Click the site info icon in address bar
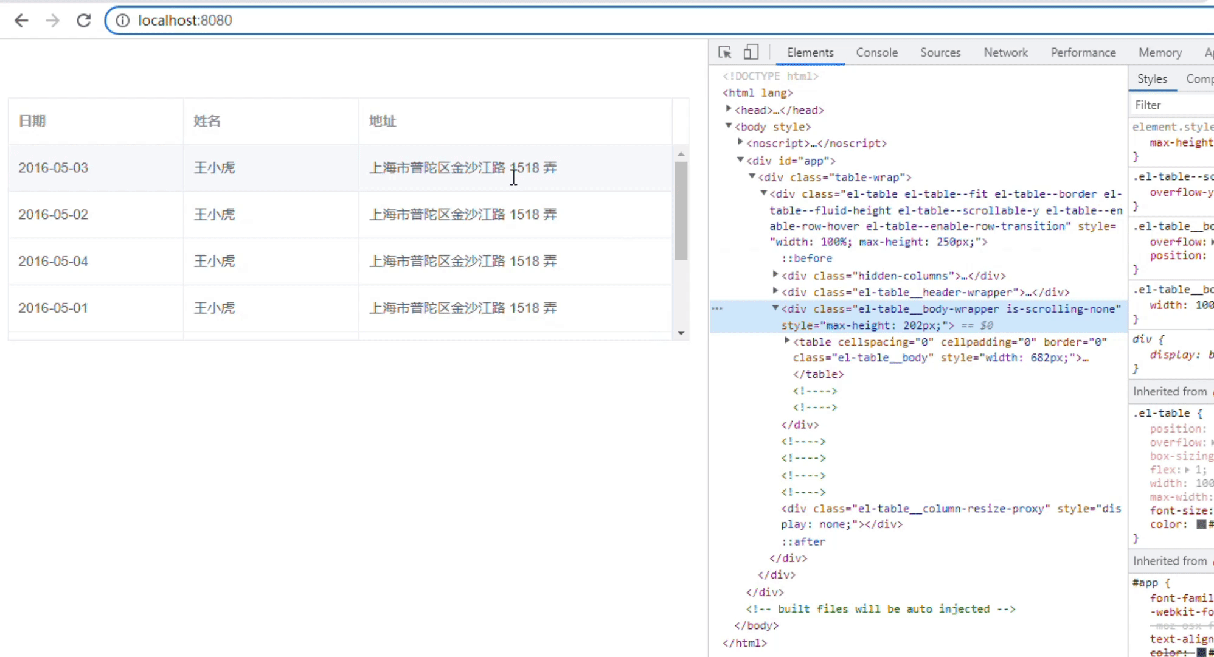Image resolution: width=1214 pixels, height=657 pixels. [x=123, y=21]
